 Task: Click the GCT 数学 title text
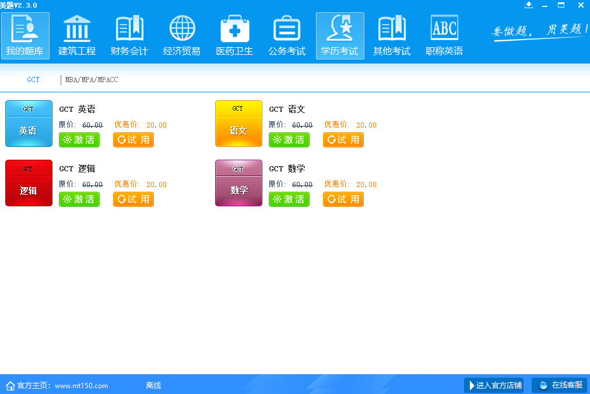point(287,168)
